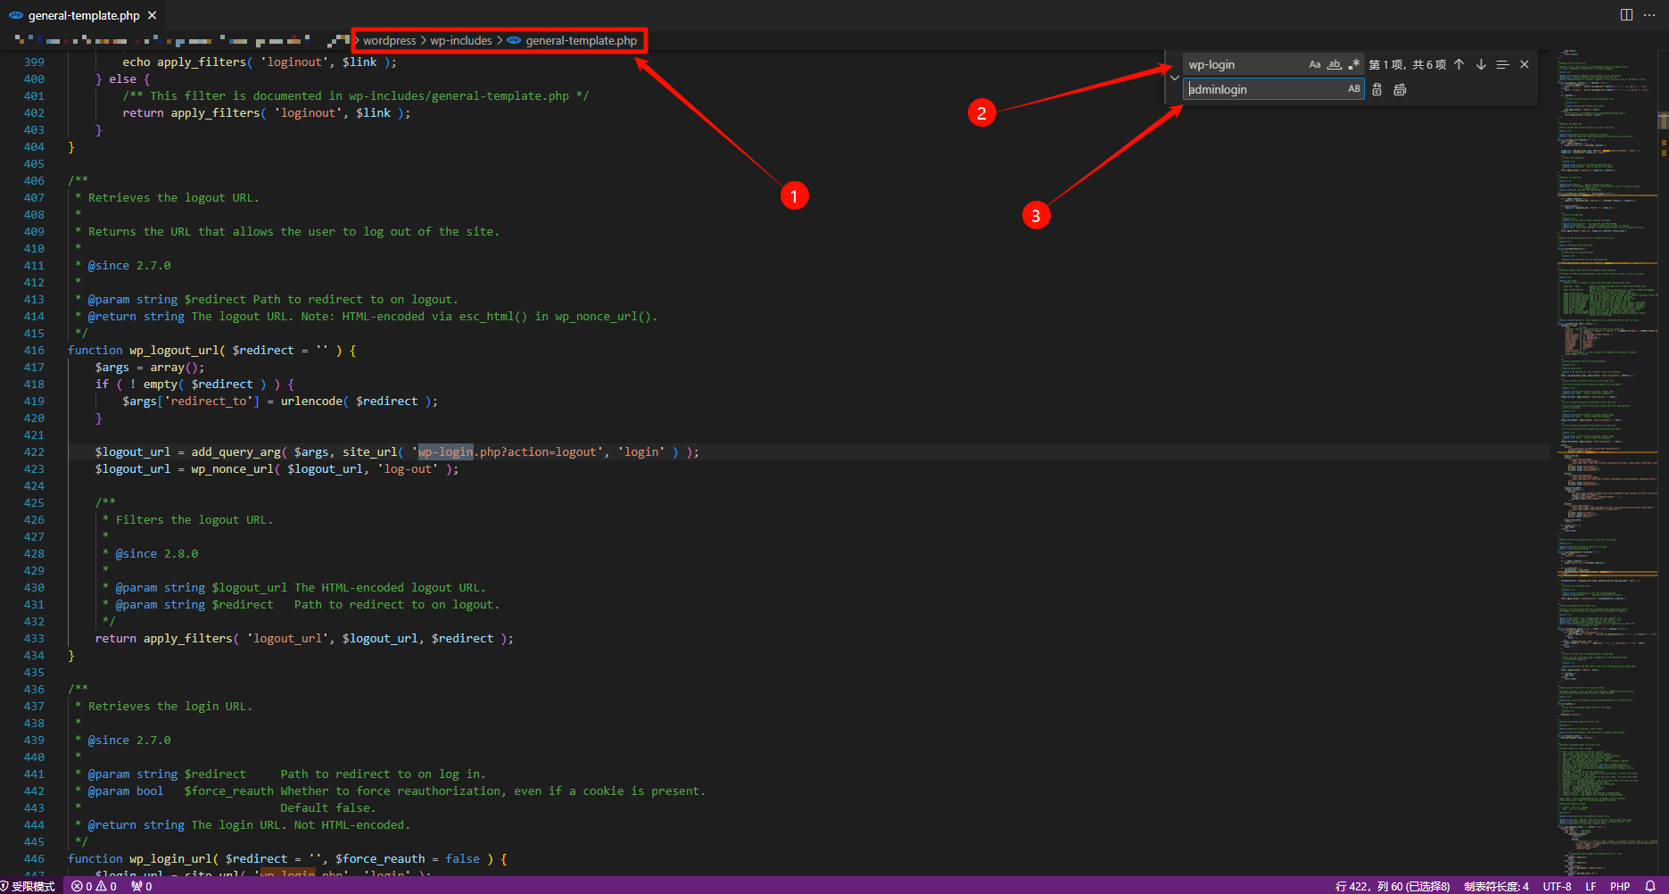Click 'Retrieves the logout URL.' comment
This screenshot has height=894, width=1669.
(174, 197)
